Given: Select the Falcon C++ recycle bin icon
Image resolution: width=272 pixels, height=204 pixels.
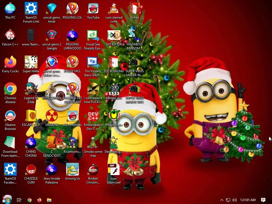Looking at the screenshot, I should coord(10,38).
